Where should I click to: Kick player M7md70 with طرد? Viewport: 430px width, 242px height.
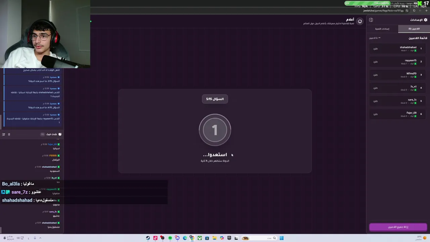coord(375,75)
